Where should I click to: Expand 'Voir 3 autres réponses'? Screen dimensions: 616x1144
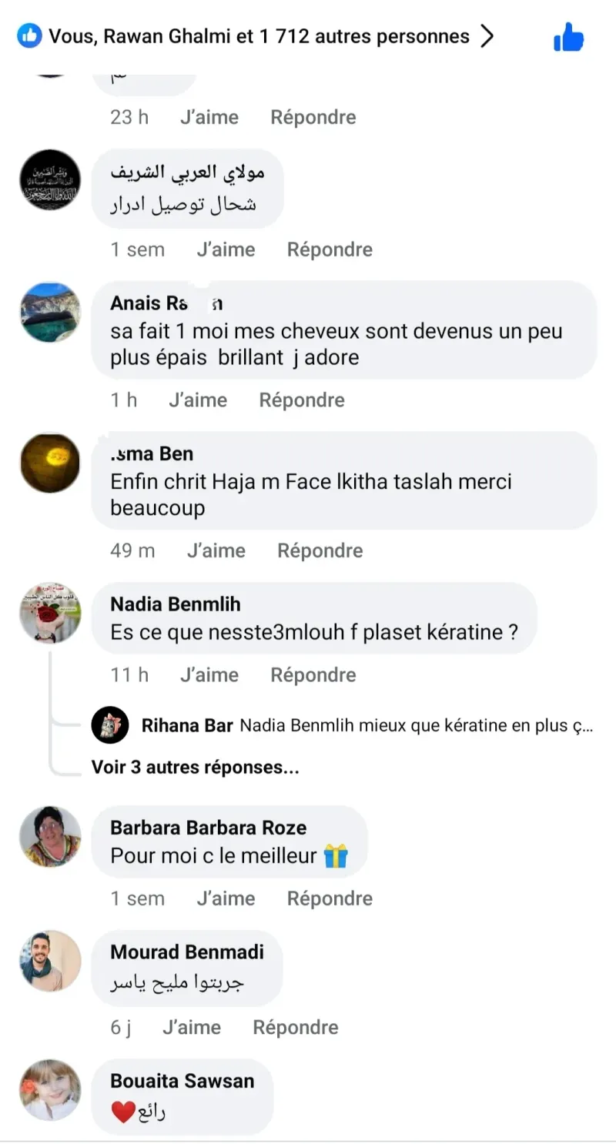pos(196,767)
